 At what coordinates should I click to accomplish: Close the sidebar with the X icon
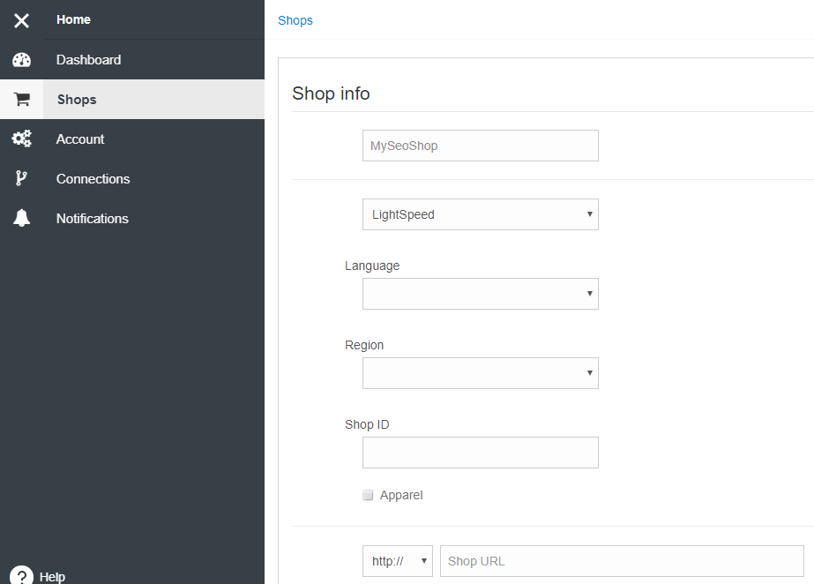(21, 20)
